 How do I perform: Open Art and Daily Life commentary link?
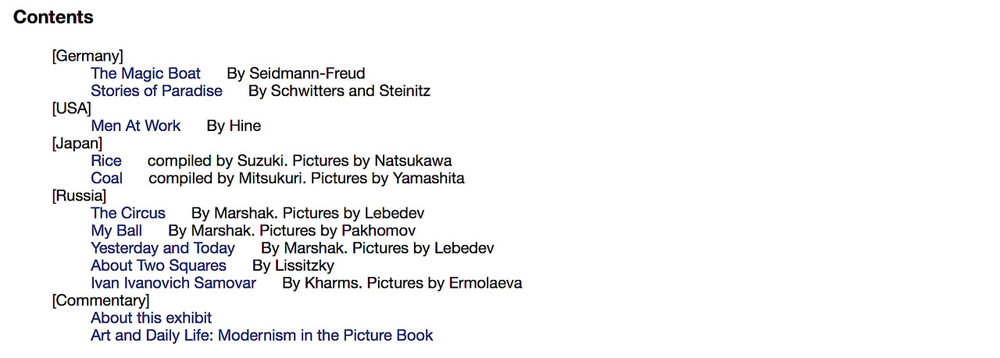pyautogui.click(x=262, y=336)
